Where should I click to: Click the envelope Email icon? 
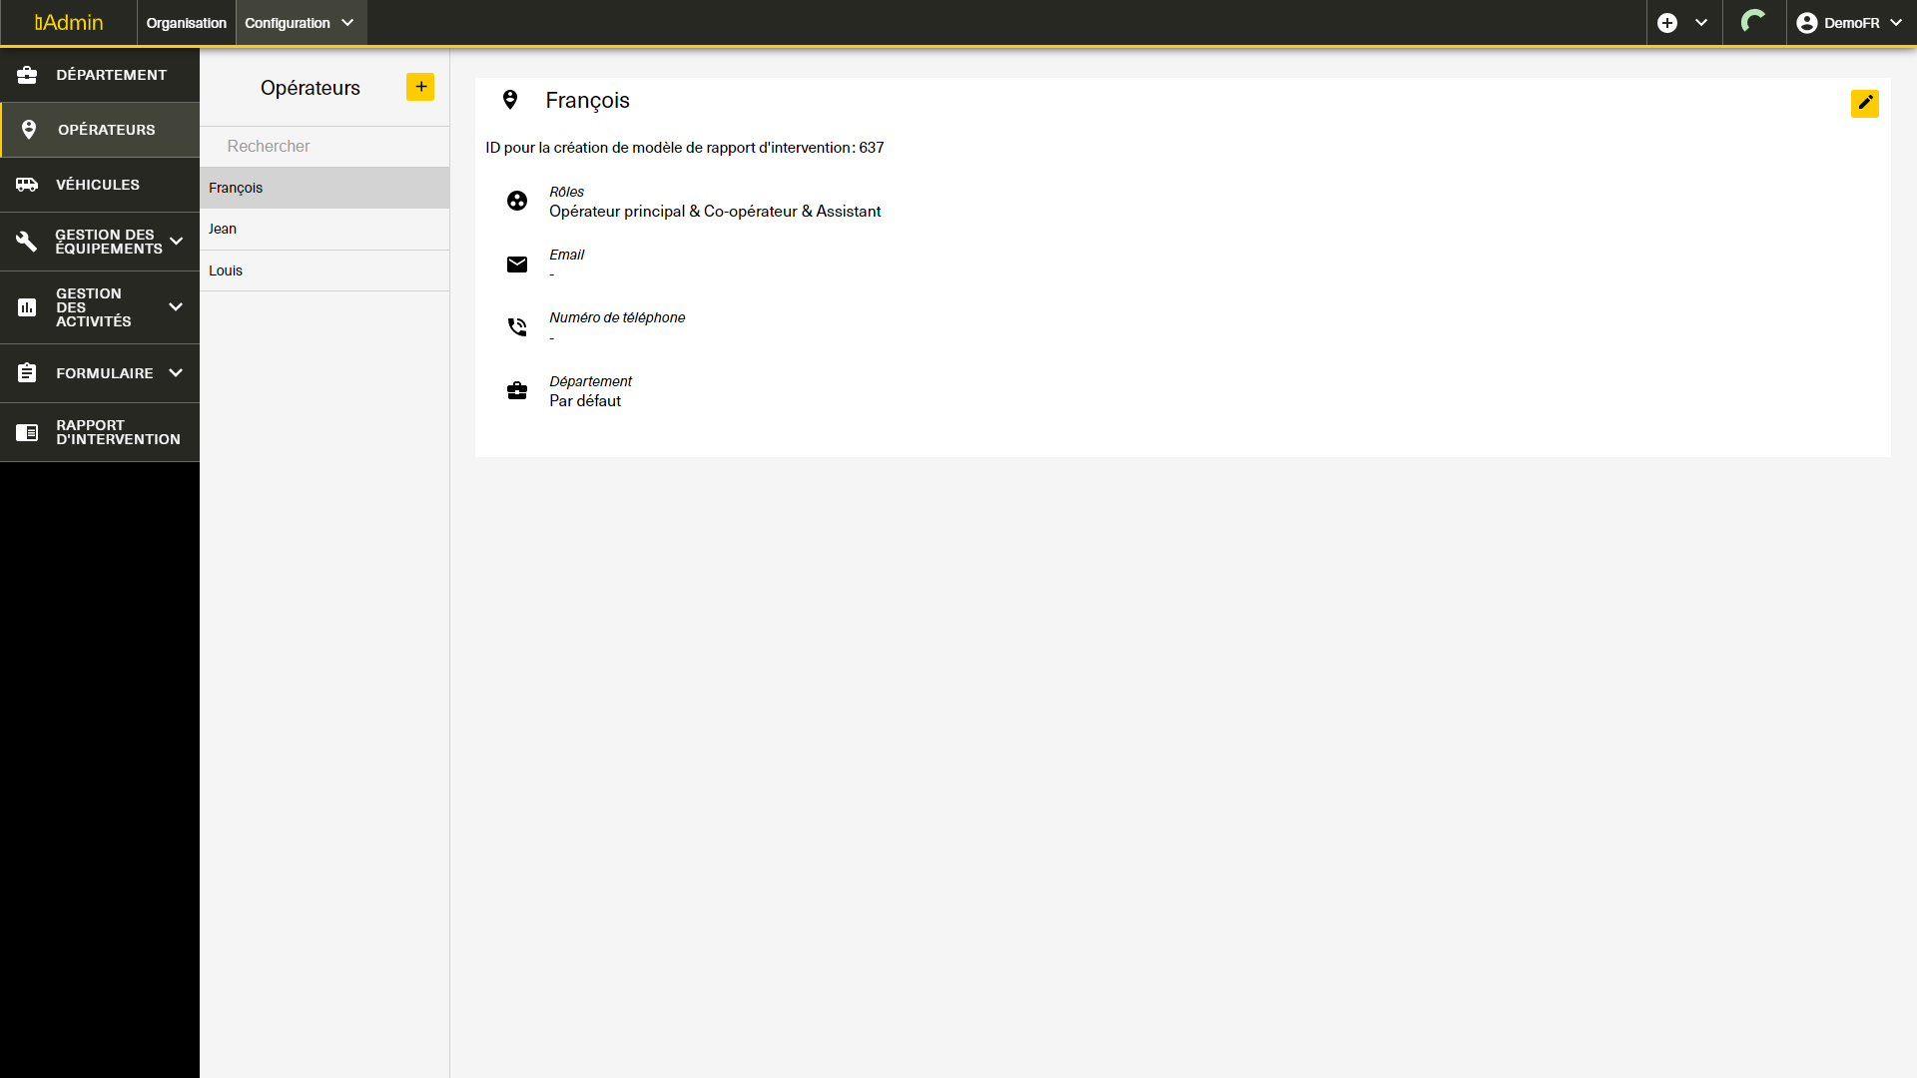tap(517, 265)
